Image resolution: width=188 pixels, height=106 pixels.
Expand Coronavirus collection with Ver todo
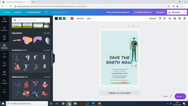47,50
